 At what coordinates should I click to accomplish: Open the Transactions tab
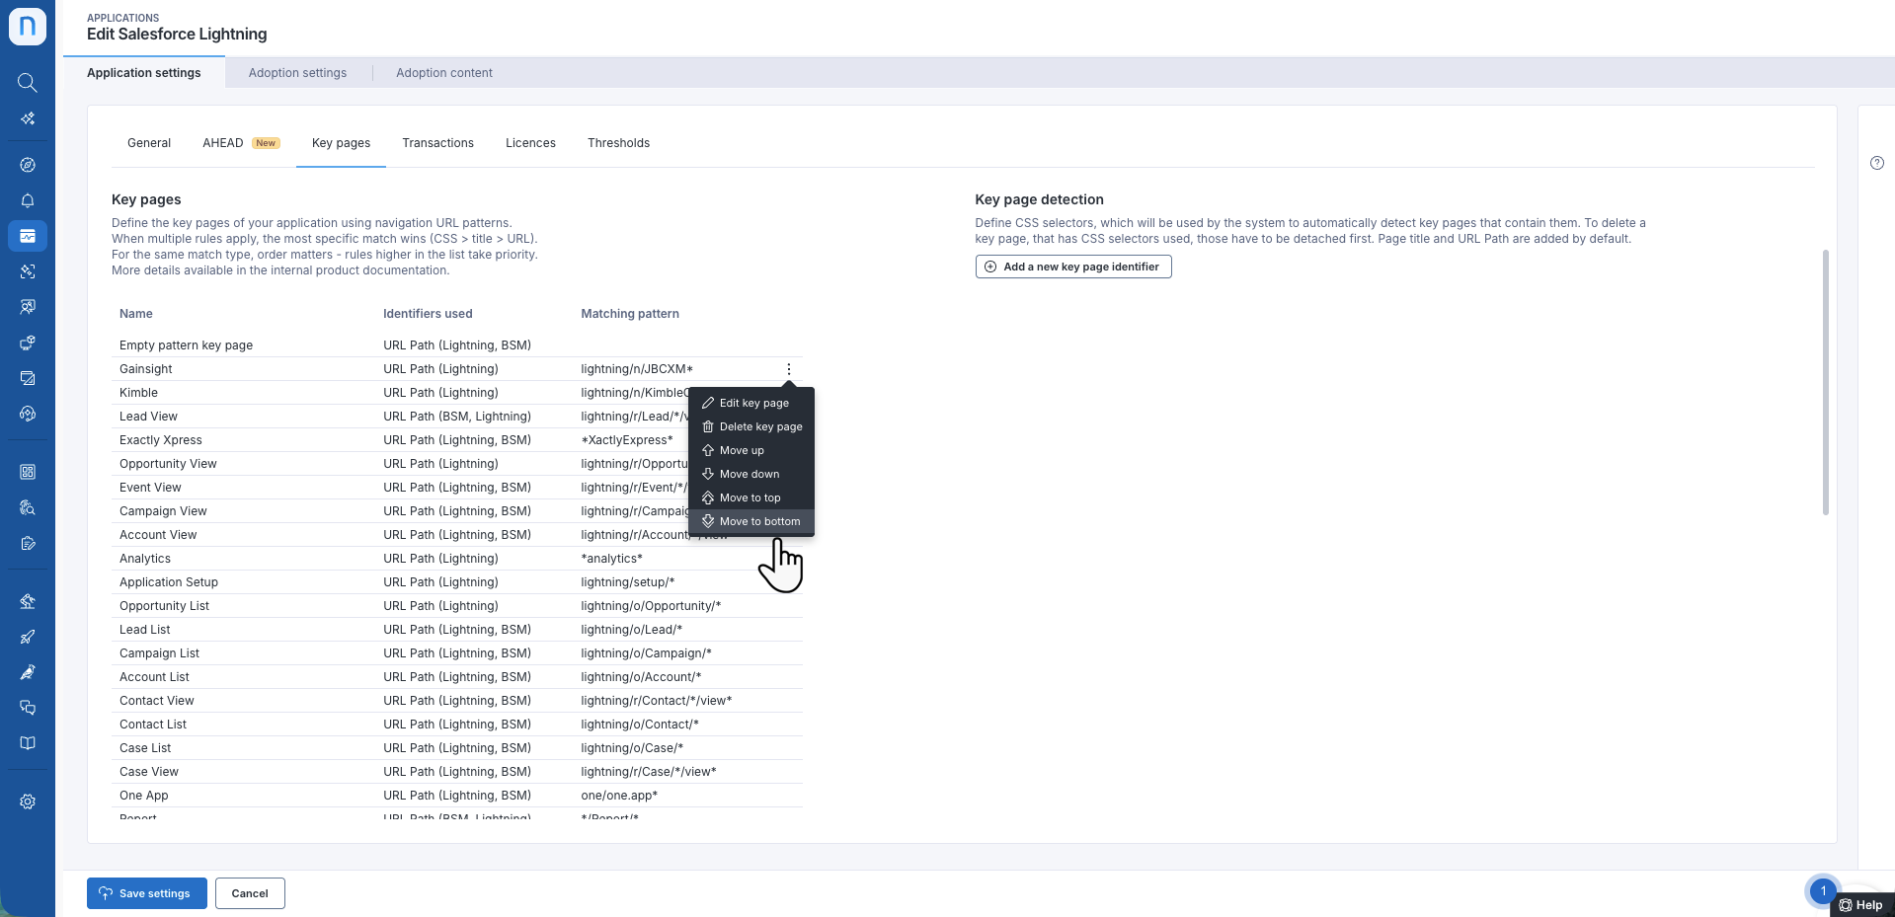click(x=437, y=143)
